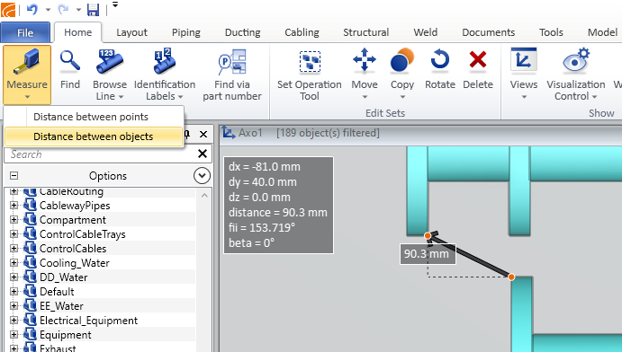Click the Equipment layer icon

point(30,335)
